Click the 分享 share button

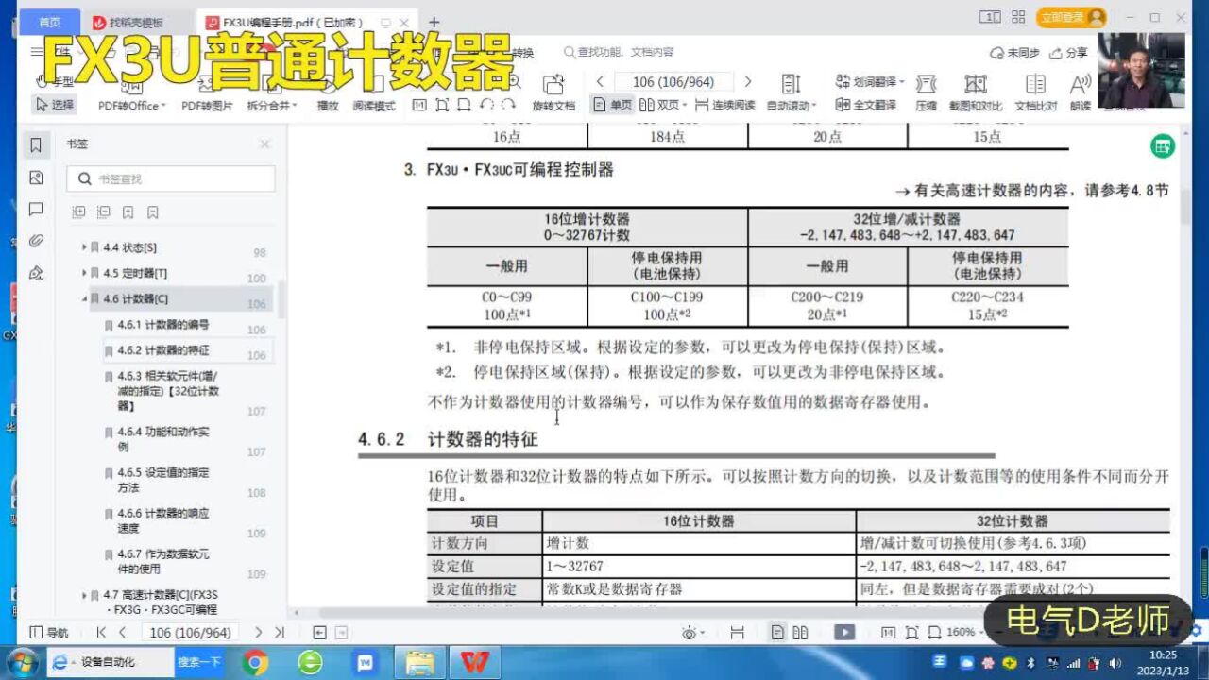[1068, 53]
